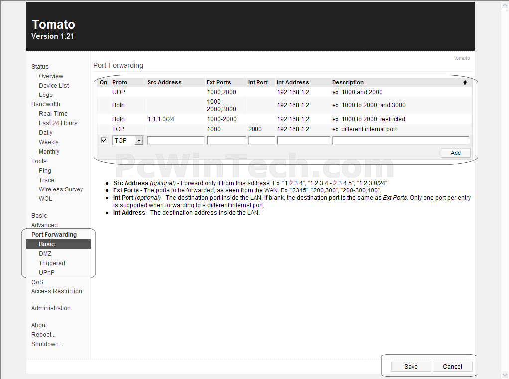This screenshot has width=509, height=379.
Task: Sort by Int Address column header
Action: click(293, 83)
